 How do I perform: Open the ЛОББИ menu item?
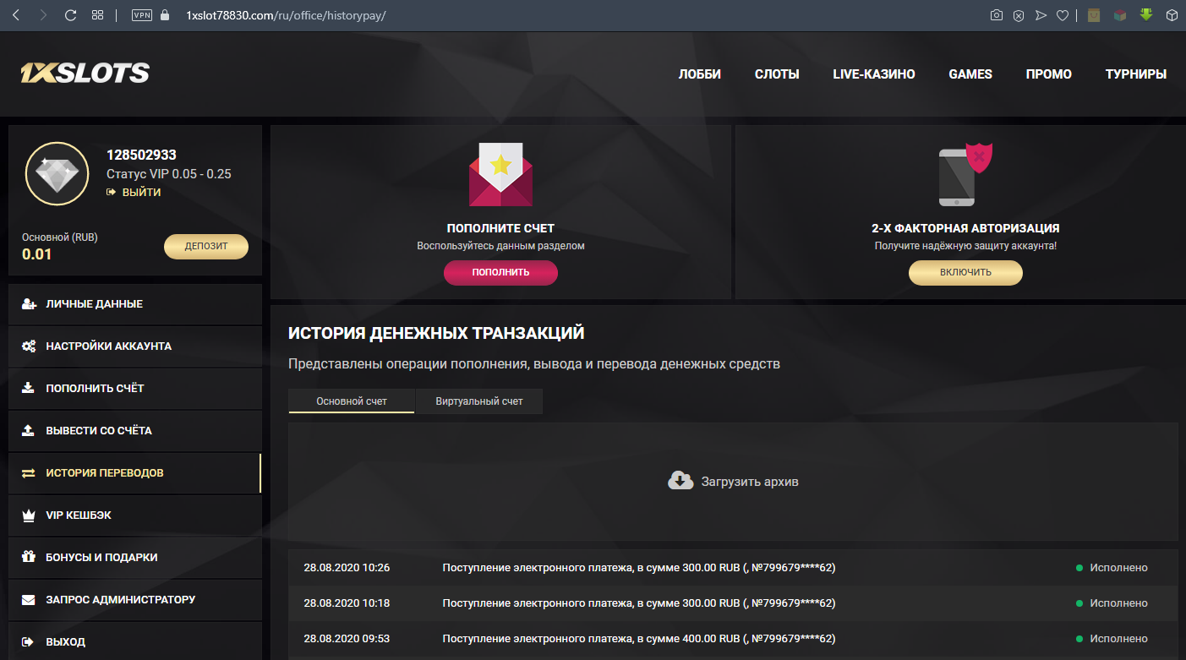pos(700,74)
